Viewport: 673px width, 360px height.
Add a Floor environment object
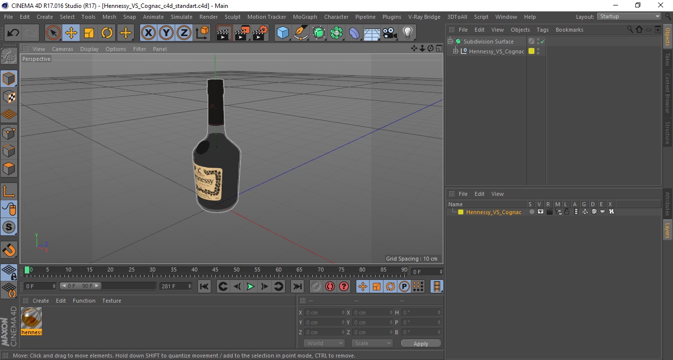[x=372, y=33]
